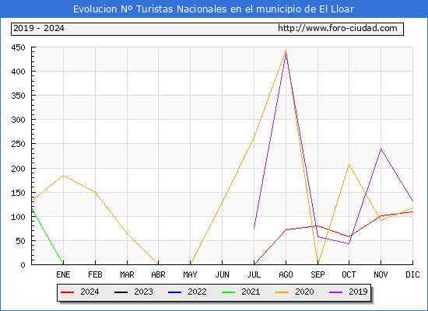Viewport: 428px width, 311px height.
Task: Select the 2021 legend label
Action: point(251,292)
